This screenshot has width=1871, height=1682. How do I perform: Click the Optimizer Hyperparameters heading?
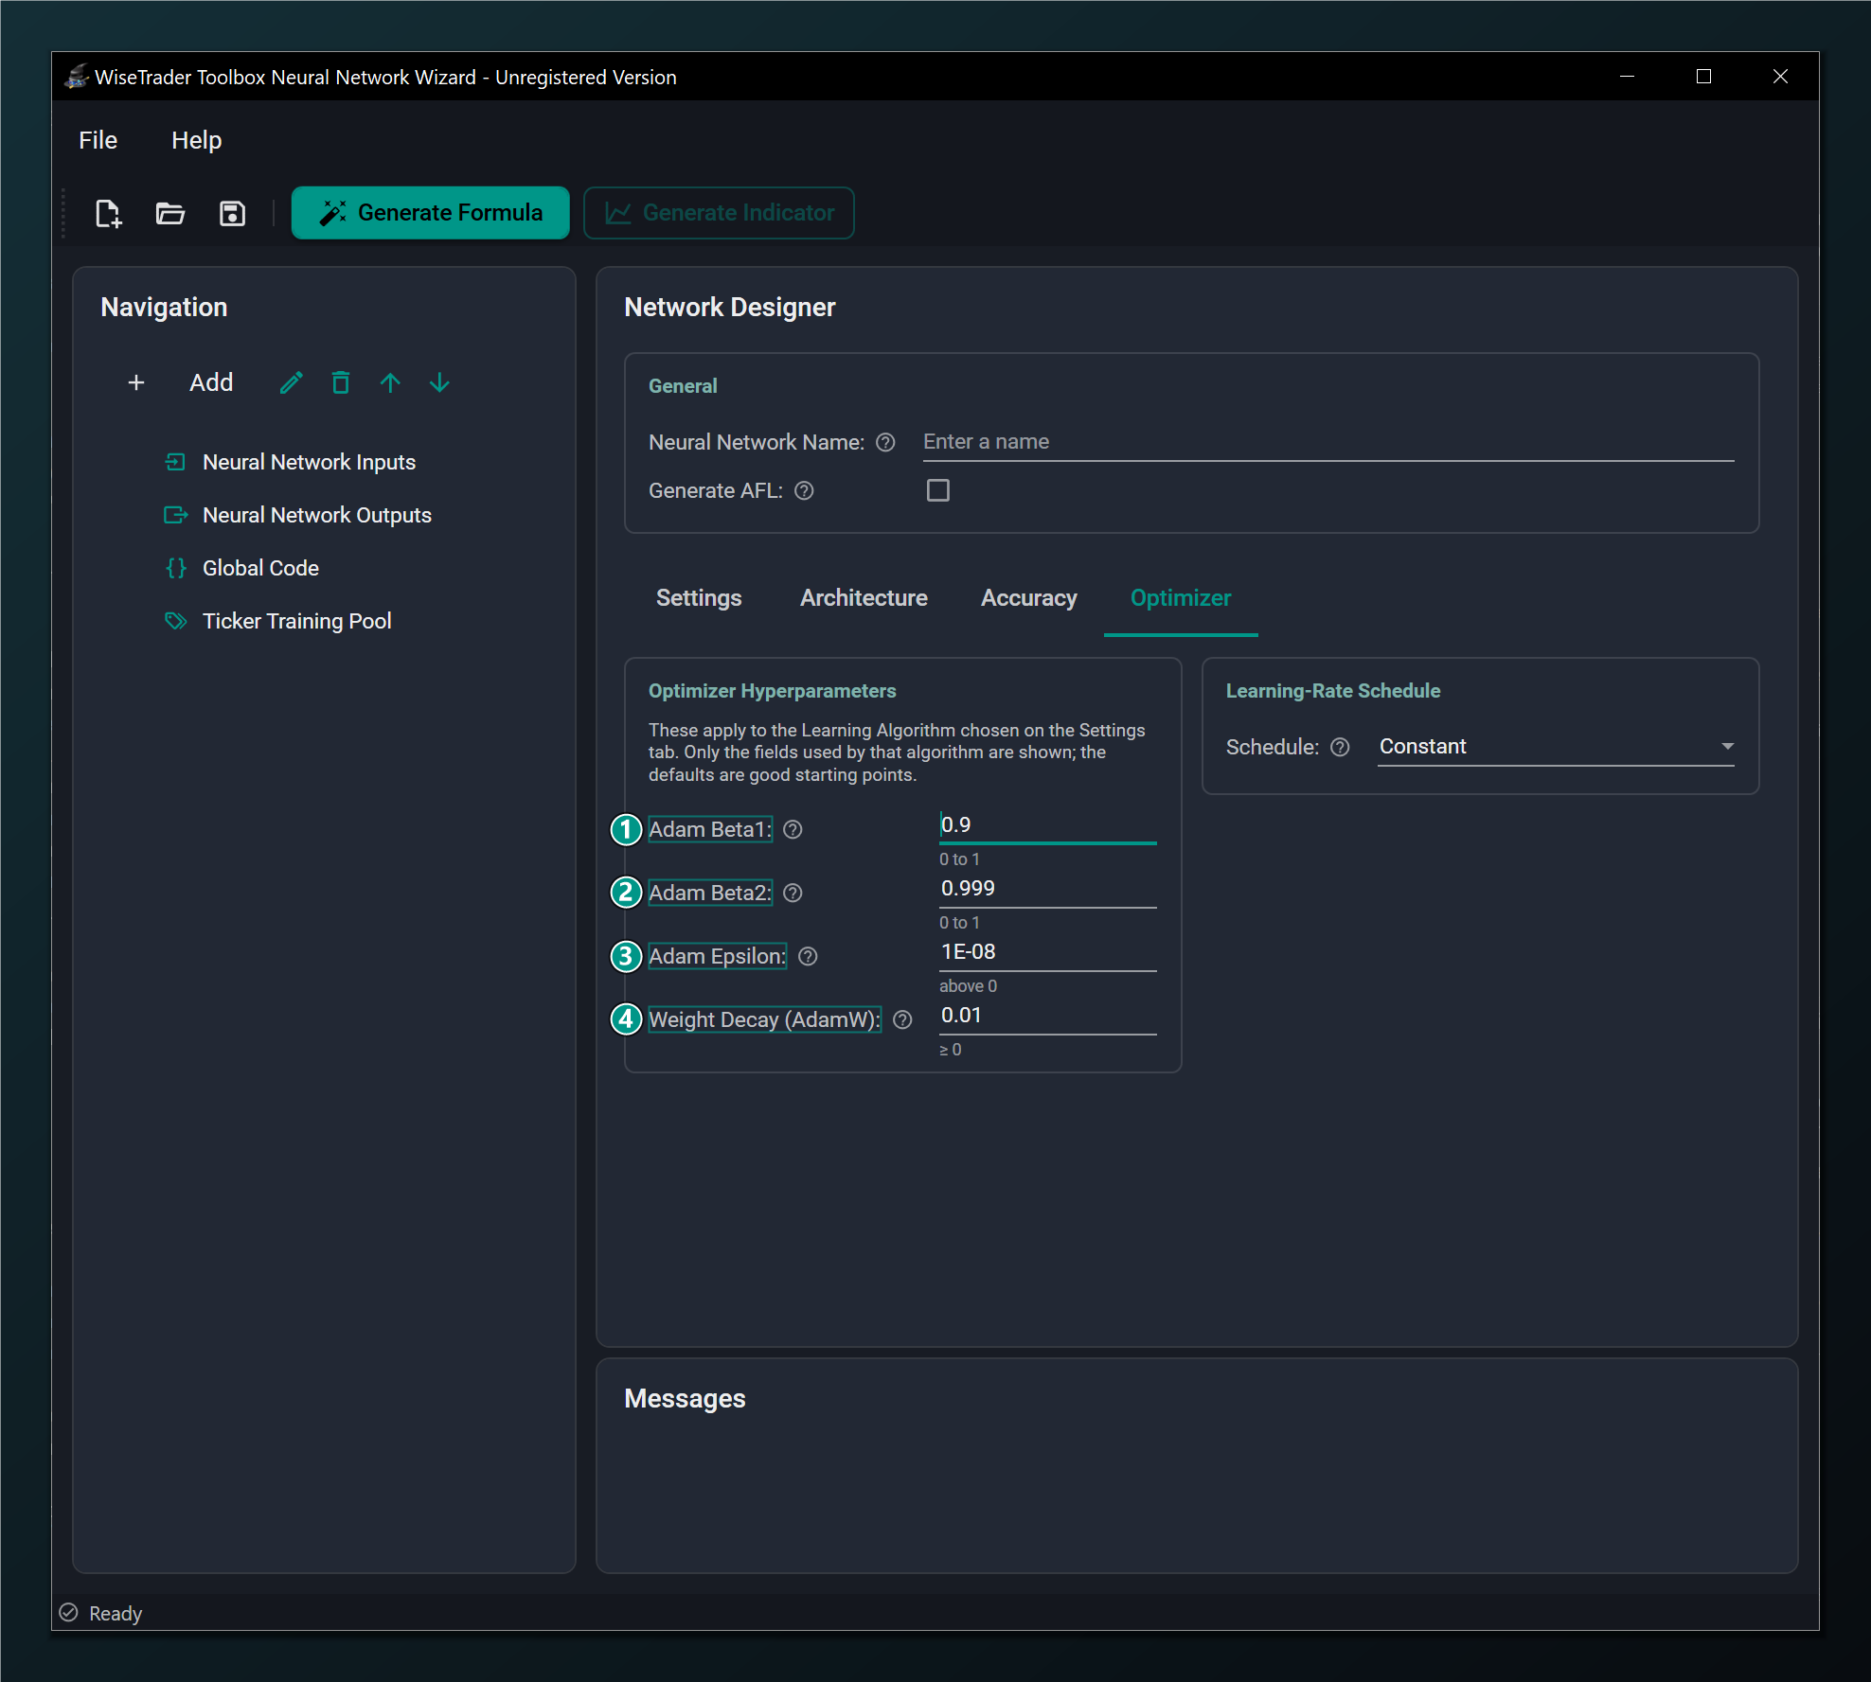(x=772, y=691)
